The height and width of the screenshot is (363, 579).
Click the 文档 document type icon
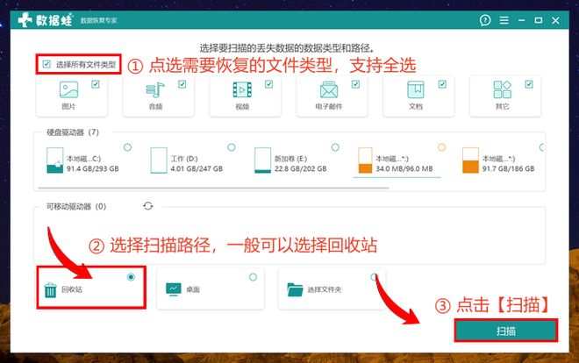pos(416,89)
